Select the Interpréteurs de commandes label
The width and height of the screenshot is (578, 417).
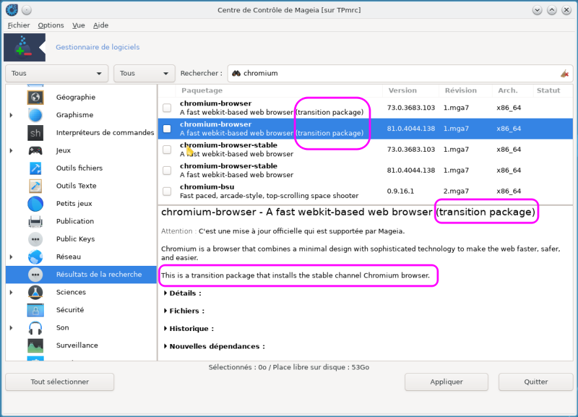click(x=105, y=133)
